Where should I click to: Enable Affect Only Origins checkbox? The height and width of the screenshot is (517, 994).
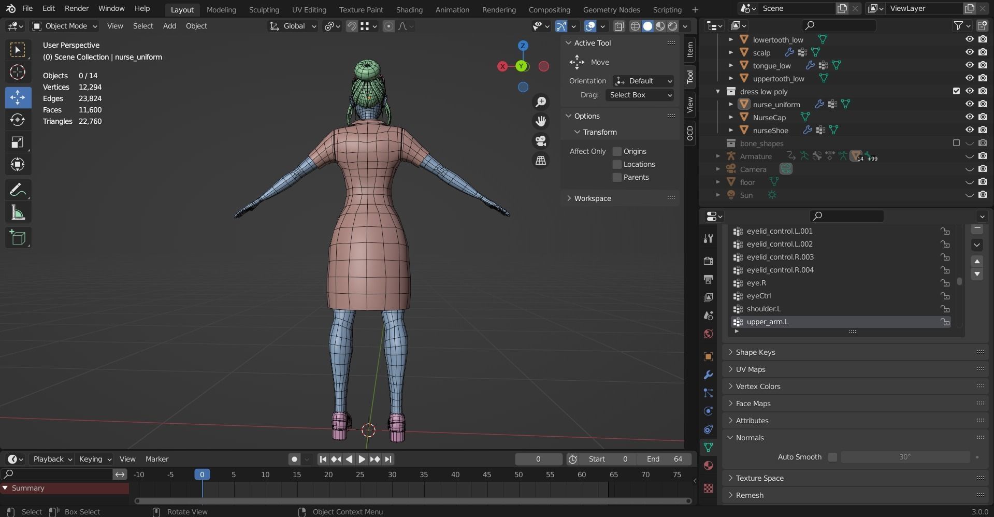617,151
